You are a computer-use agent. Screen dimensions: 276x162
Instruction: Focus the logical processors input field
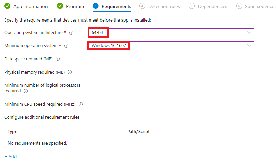(x=172, y=85)
